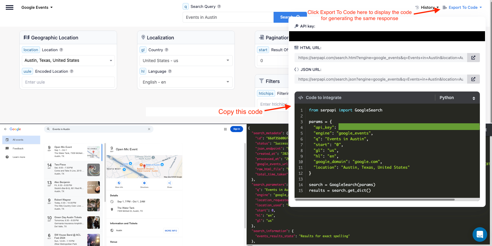This screenshot has height=246, width=492.
Task: Click the Code to integrate brackets icon
Action: [301, 98]
